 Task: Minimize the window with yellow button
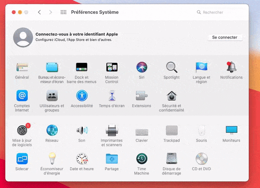(x=20, y=12)
